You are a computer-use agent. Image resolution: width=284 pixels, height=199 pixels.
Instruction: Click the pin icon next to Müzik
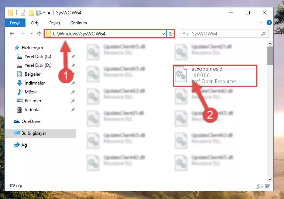point(73,92)
